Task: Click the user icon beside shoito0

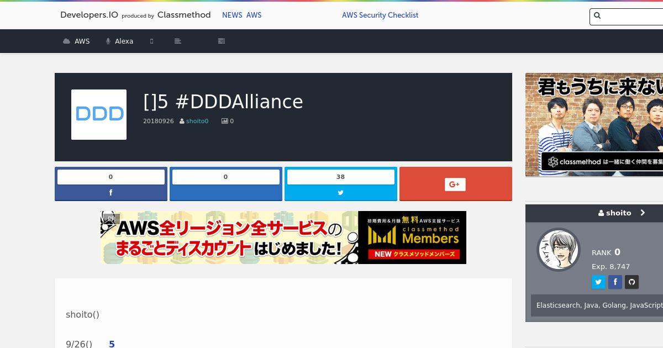Action: pos(182,121)
